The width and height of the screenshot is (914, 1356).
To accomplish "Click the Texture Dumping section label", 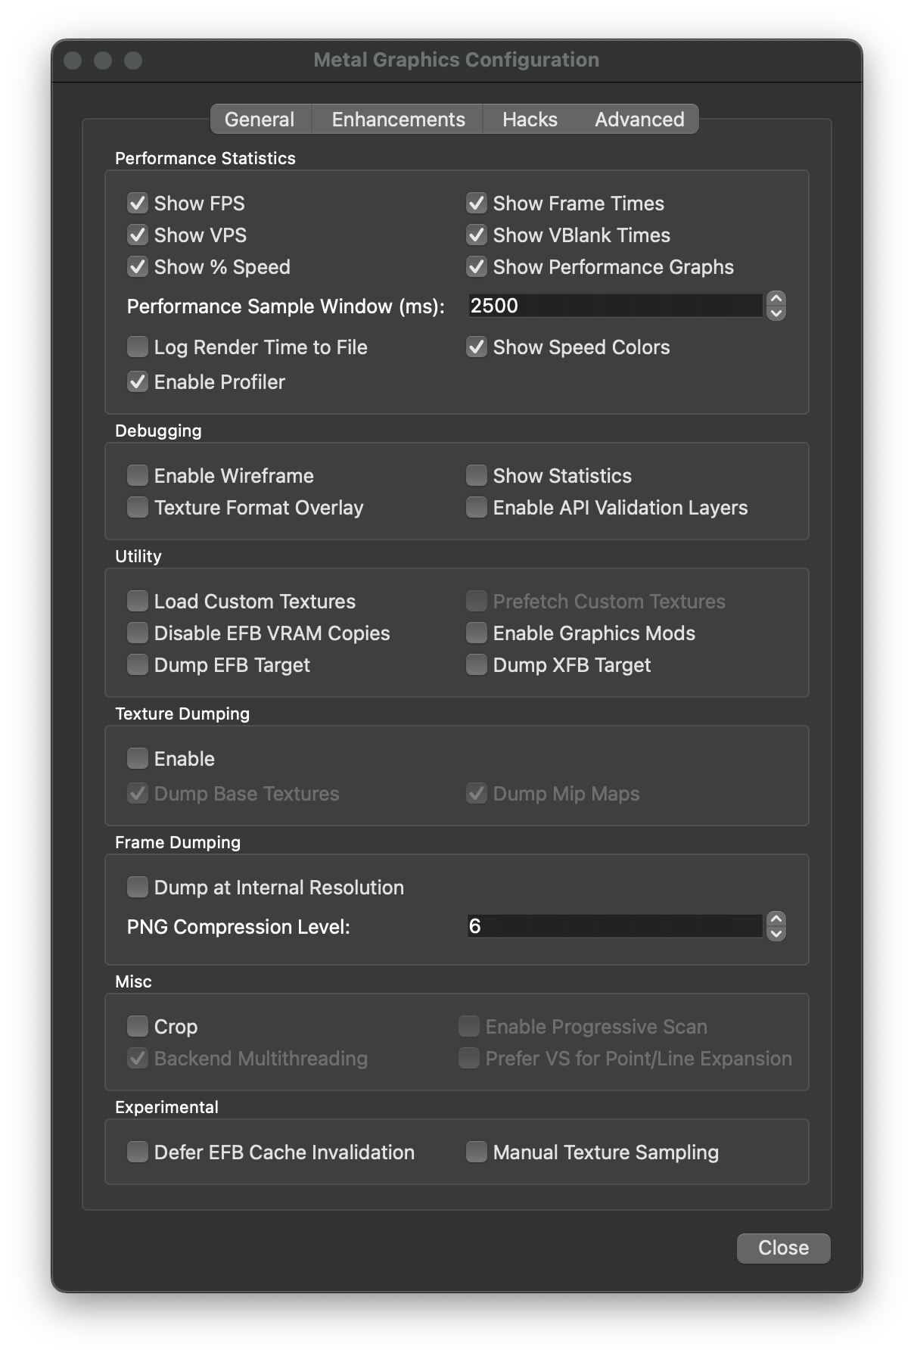I will pyautogui.click(x=182, y=714).
